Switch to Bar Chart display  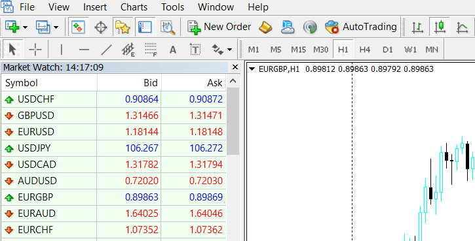(x=417, y=27)
